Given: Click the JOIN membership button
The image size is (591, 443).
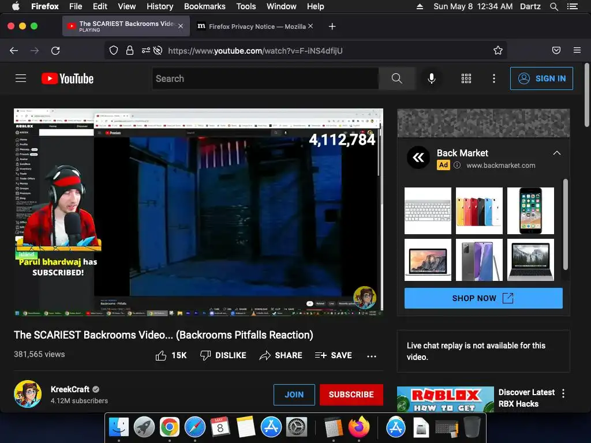Looking at the screenshot, I should pyautogui.click(x=294, y=395).
